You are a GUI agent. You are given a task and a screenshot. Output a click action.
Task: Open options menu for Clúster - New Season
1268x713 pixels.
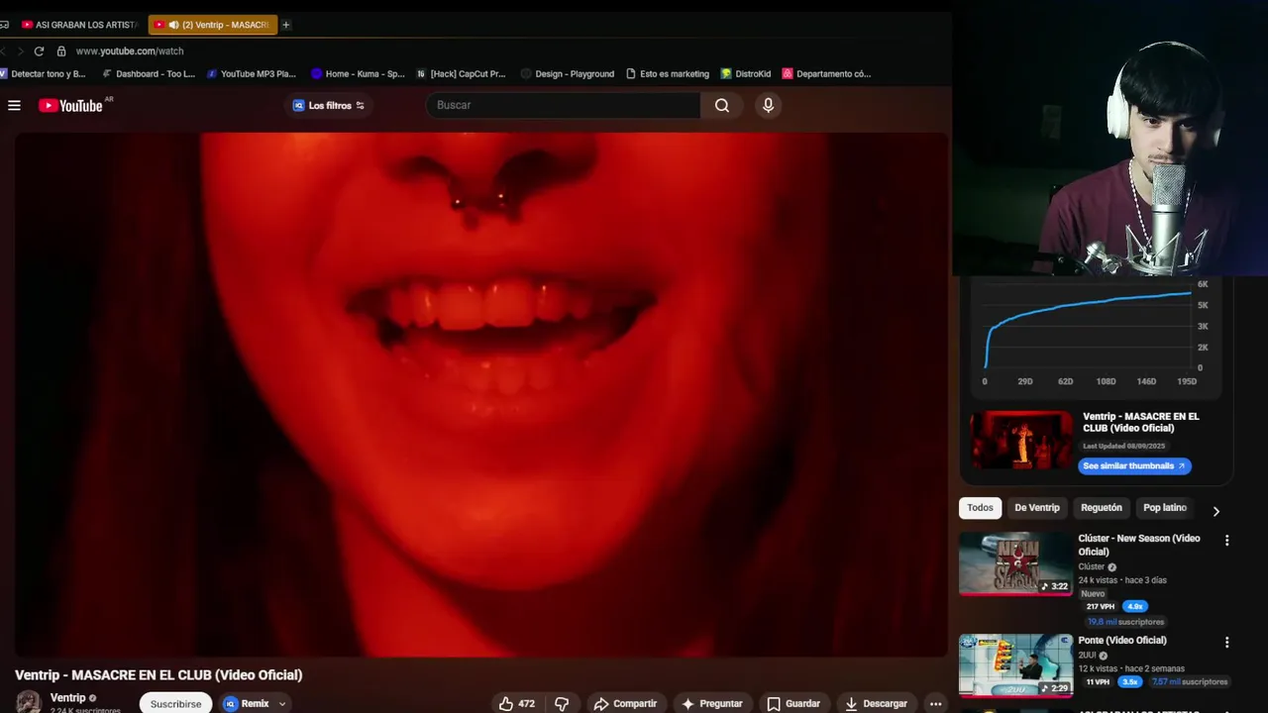[1226, 541]
